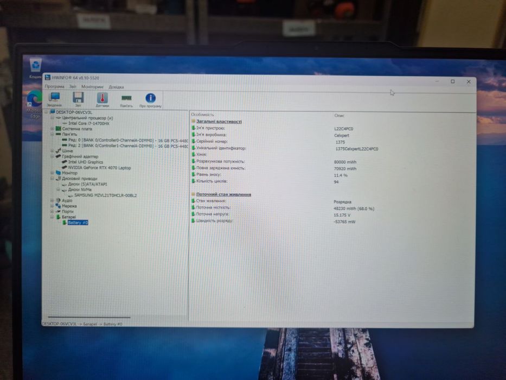Screen dimensions: 506x380
Task: Click the device name value L22C4PC0
Action: (344, 129)
